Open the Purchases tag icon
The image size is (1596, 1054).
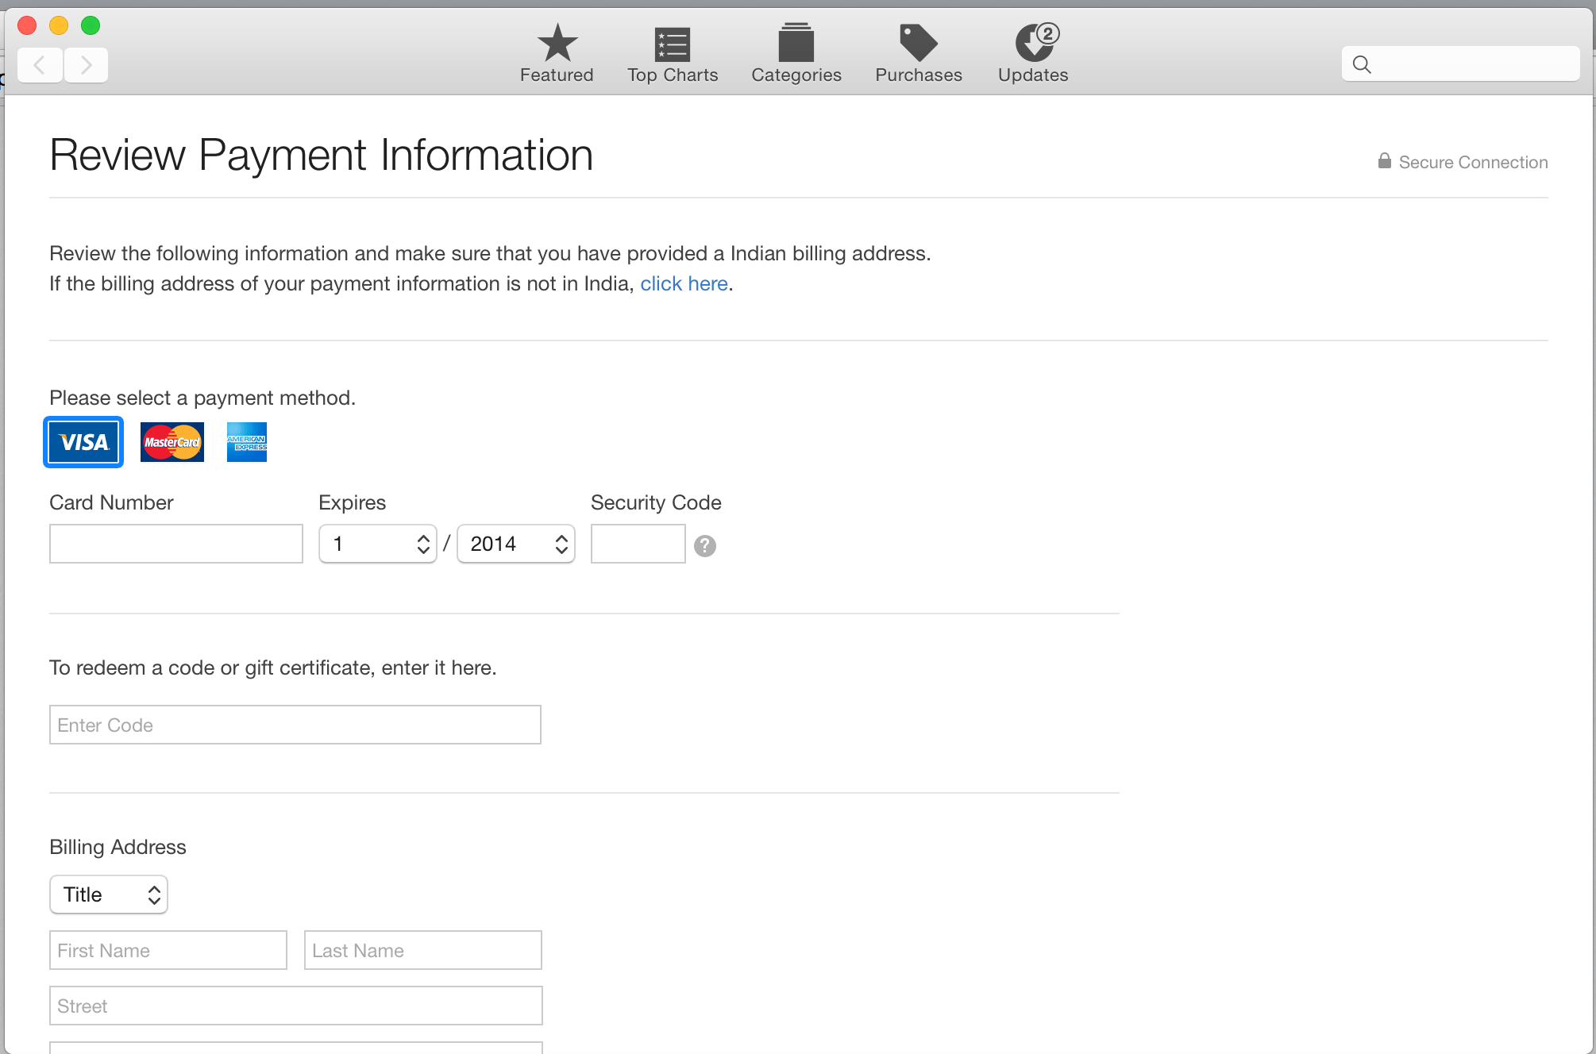tap(918, 44)
